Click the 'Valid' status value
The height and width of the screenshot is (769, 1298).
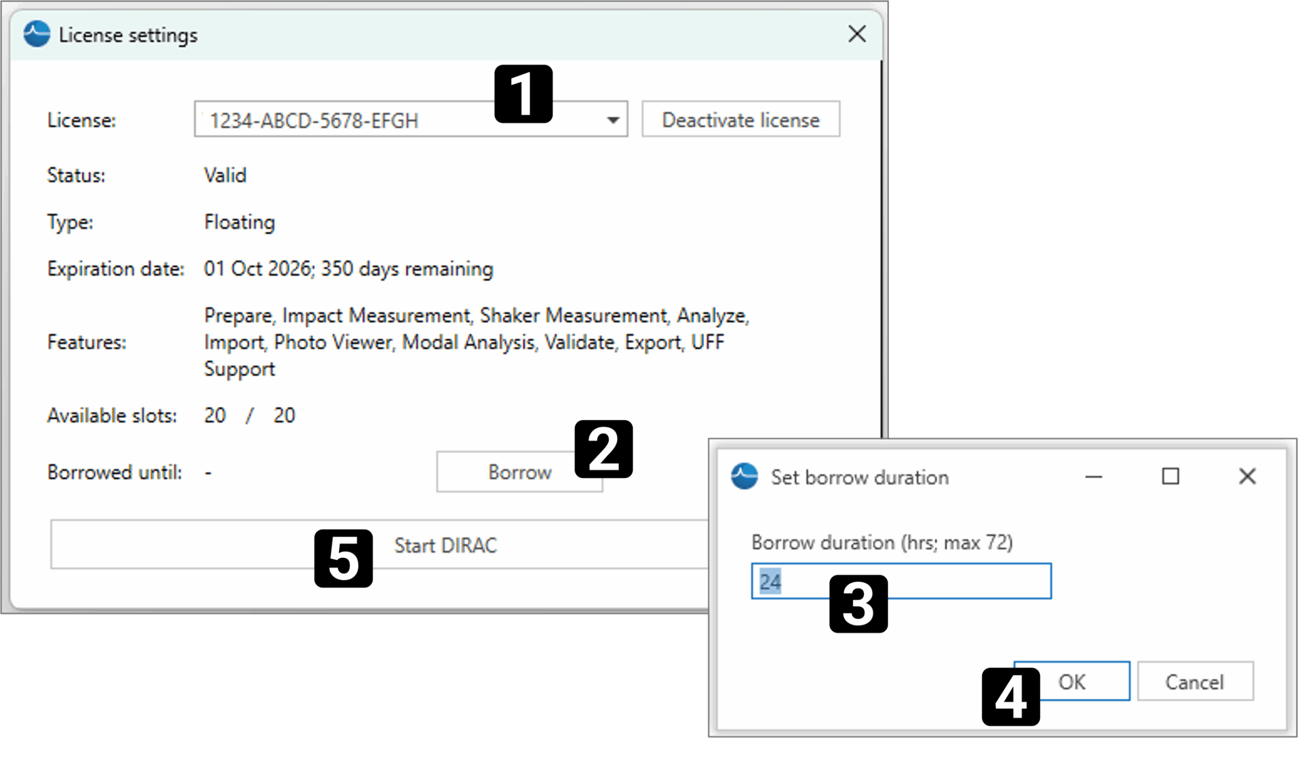(225, 175)
